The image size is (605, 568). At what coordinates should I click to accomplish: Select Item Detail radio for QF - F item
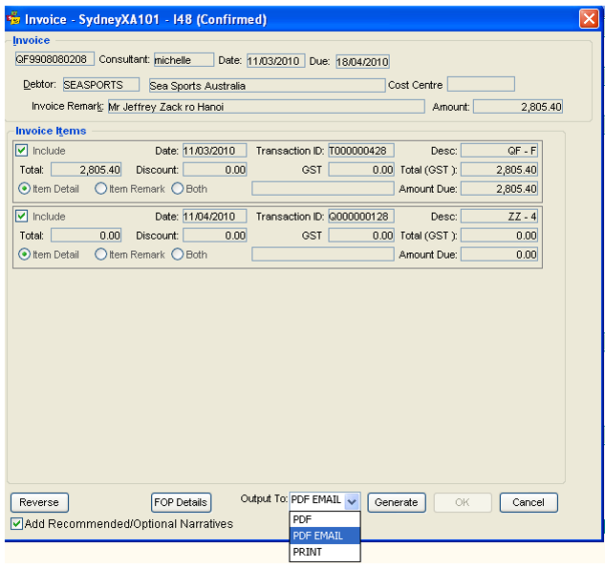[x=24, y=189]
